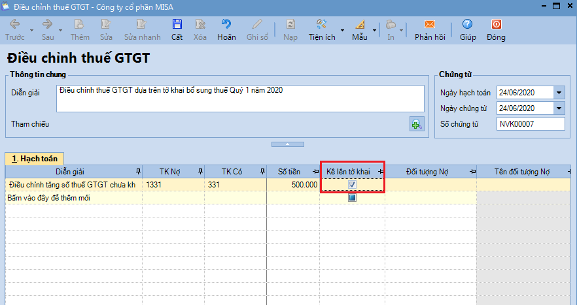Expand the Tiện ích dropdown arrow
Image resolution: width=577 pixels, height=305 pixels.
coord(343,31)
